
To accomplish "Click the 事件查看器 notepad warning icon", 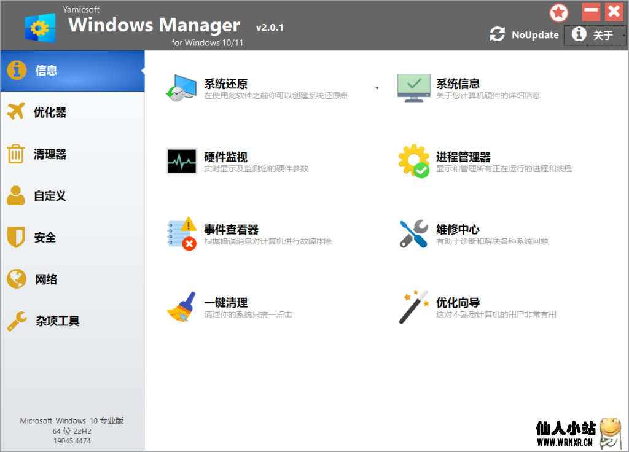I will 182,234.
